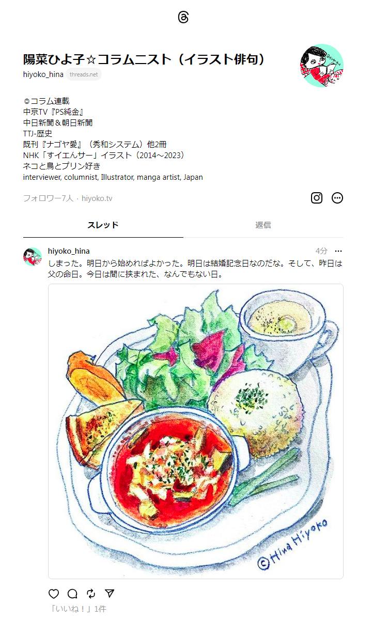Open the hiyoko.tv website link
This screenshot has height=620, width=372.
97,198
